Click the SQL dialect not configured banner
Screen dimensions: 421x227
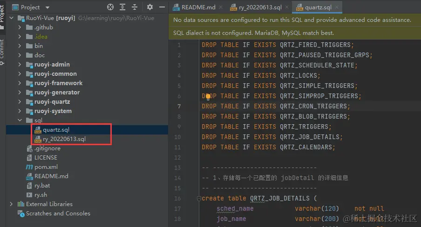[x=294, y=33]
